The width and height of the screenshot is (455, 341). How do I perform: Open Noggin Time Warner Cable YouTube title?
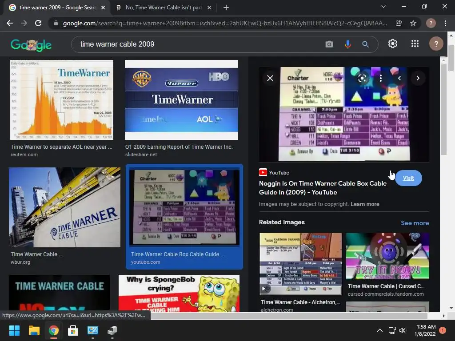[x=323, y=188]
